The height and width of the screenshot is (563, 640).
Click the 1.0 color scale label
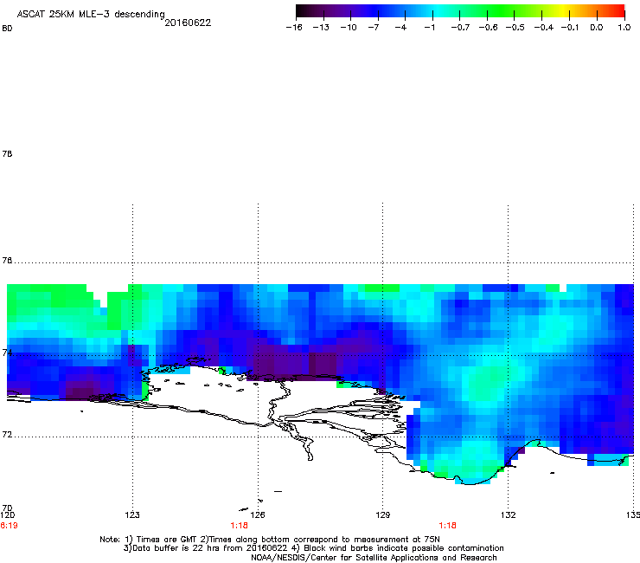coord(624,28)
